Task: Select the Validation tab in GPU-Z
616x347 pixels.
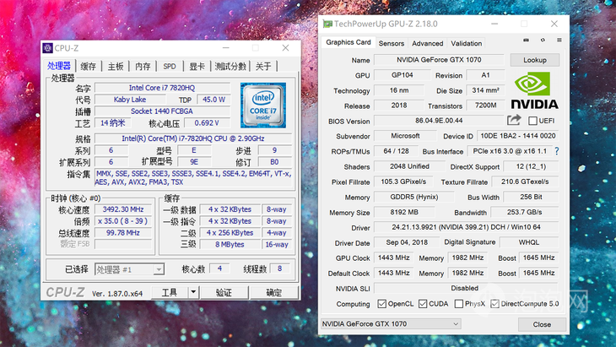Action: (x=467, y=43)
